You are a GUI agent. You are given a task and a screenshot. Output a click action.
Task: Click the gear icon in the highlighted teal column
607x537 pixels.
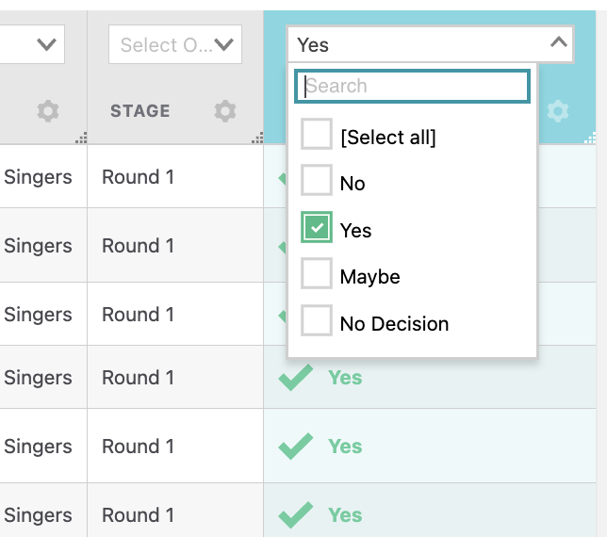pos(558,111)
